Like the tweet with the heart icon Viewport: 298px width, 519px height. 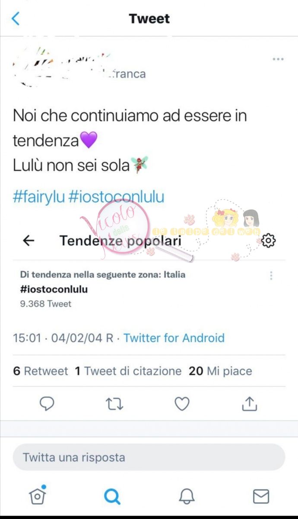[182, 404]
